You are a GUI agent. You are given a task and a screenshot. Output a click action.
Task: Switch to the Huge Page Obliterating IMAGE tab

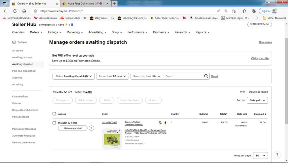coord(85,3)
